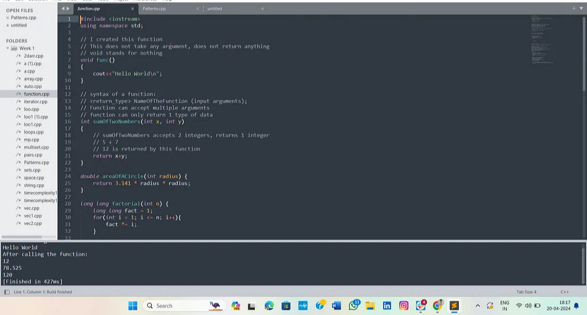Open WhatsApp from the taskbar
Viewport: 587px width, 315px height.
click(353, 305)
